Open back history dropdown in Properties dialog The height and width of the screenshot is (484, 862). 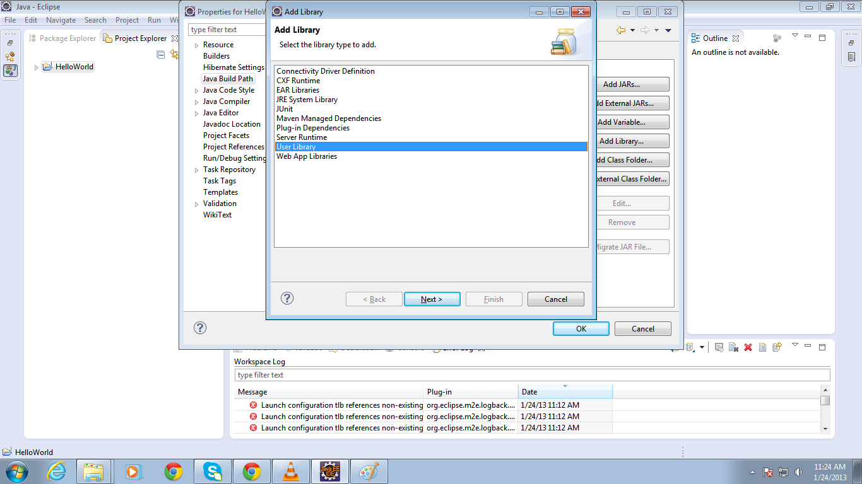[x=631, y=30]
